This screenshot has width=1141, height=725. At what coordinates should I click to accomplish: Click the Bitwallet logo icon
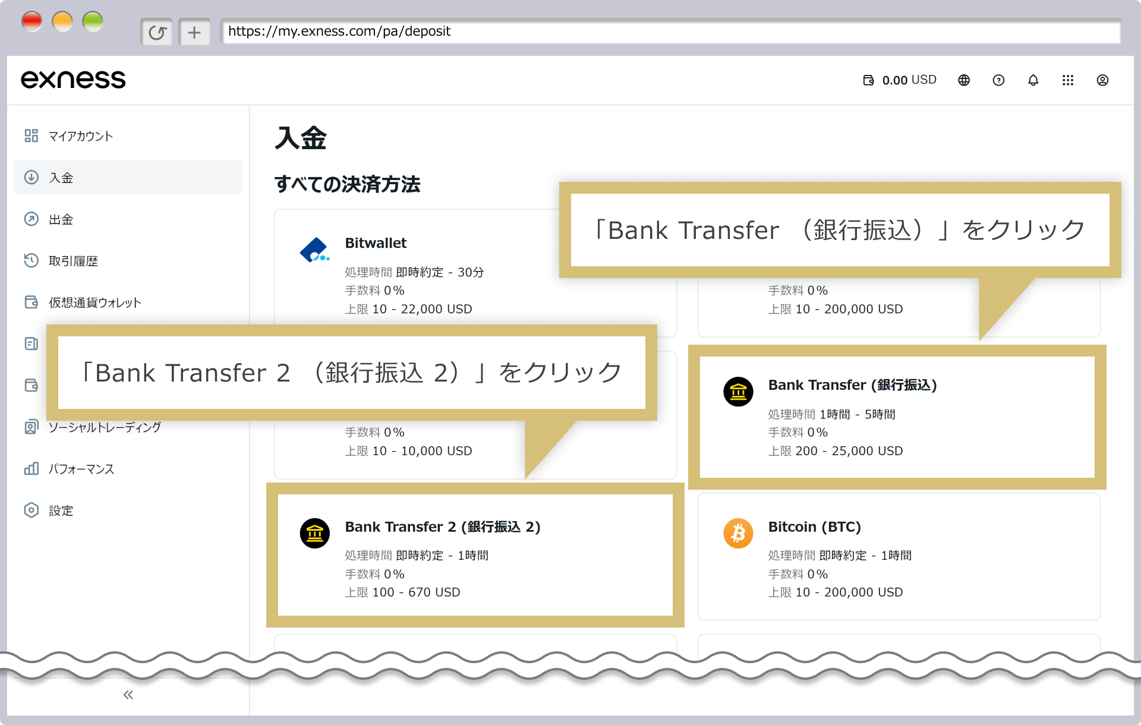tap(315, 250)
